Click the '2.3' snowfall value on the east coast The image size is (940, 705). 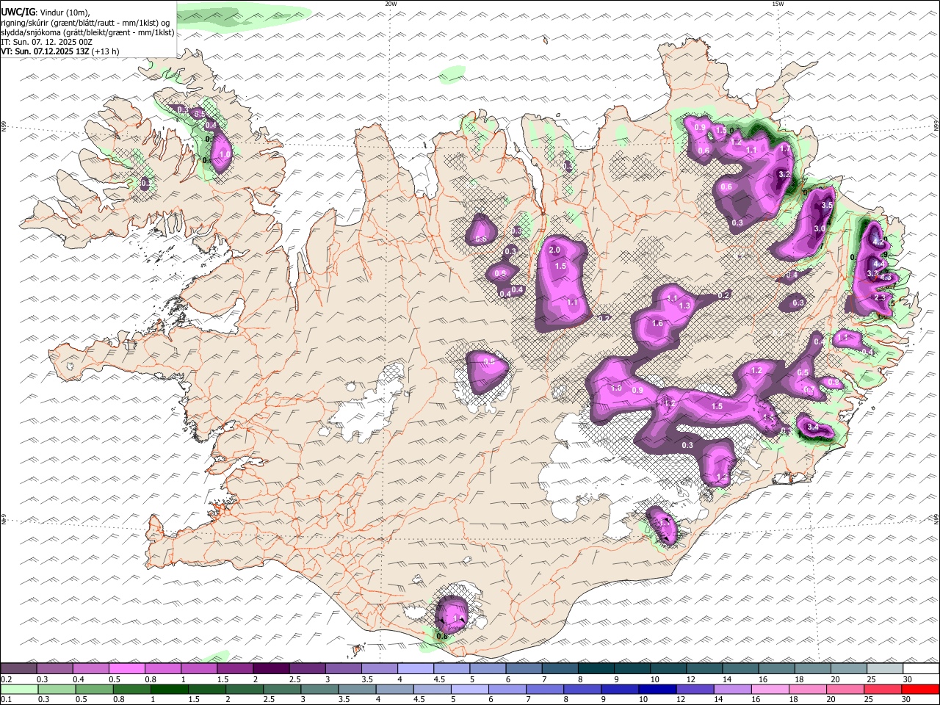880,298
